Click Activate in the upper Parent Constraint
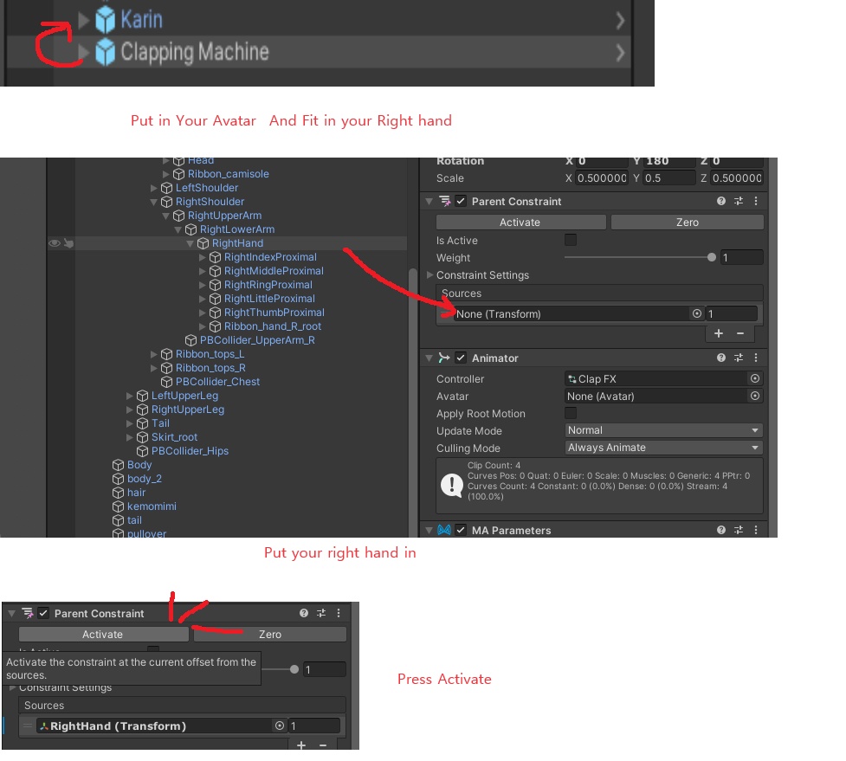846x761 pixels. (520, 222)
